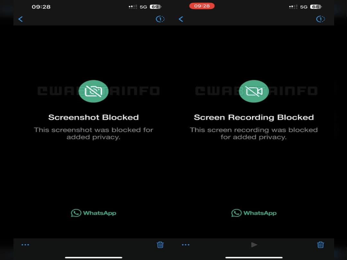Tap view-once icon on Screenshot Blocked screen
Image resolution: width=347 pixels, height=260 pixels.
tap(160, 19)
